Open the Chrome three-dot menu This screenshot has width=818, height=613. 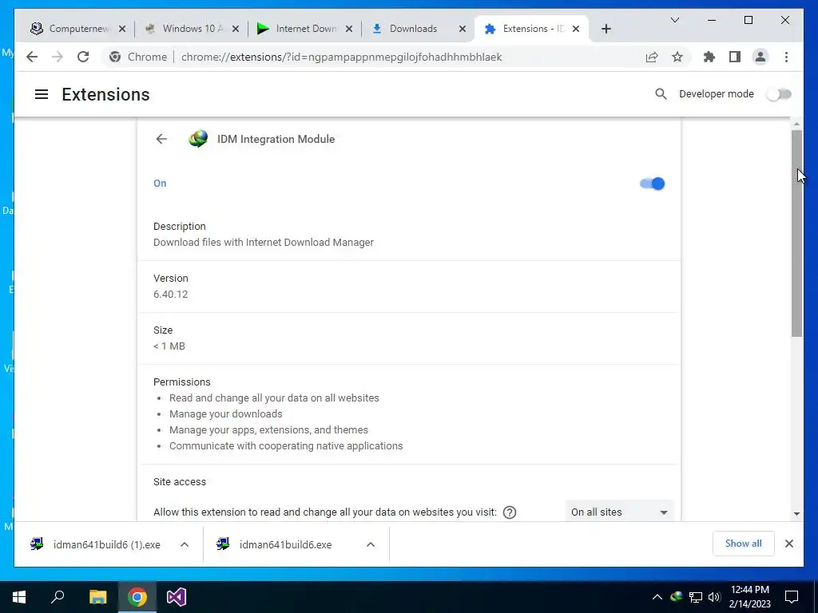pos(786,57)
